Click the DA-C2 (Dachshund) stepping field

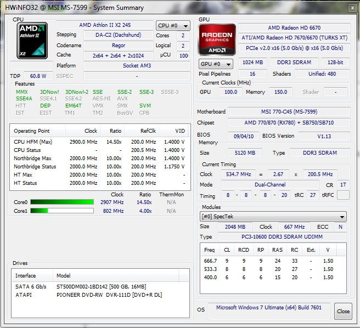(119, 35)
